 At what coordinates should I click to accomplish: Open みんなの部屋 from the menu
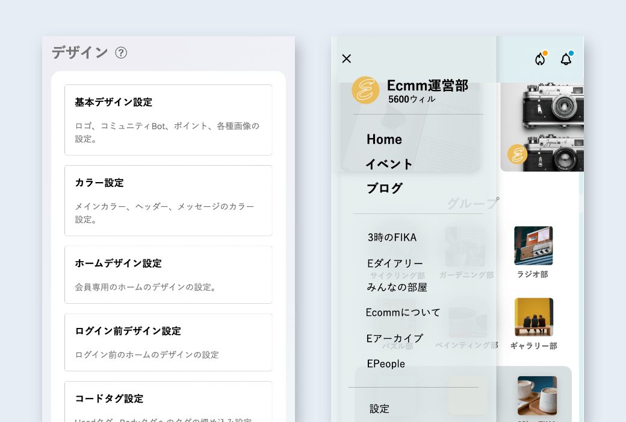click(397, 288)
